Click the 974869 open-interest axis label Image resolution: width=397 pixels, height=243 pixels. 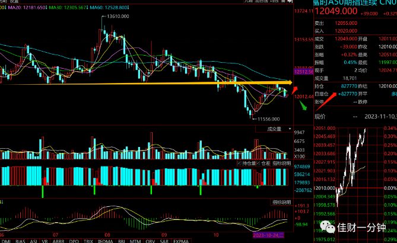302,167
